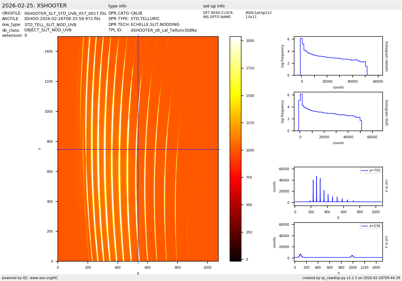The width and height of the screenshot is (402, 281).
Task: Click the 'set-up info' heading
Action: 214,6
